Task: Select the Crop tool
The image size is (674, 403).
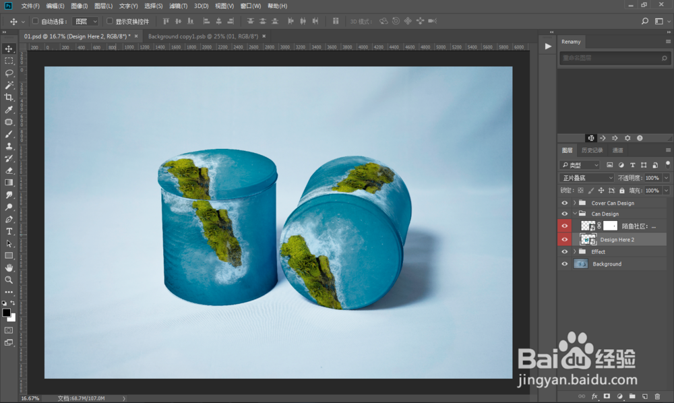Action: (9, 97)
